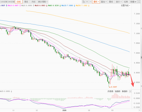
Task: Expand the 叠加 dropdown menu
Action: coord(104,2)
